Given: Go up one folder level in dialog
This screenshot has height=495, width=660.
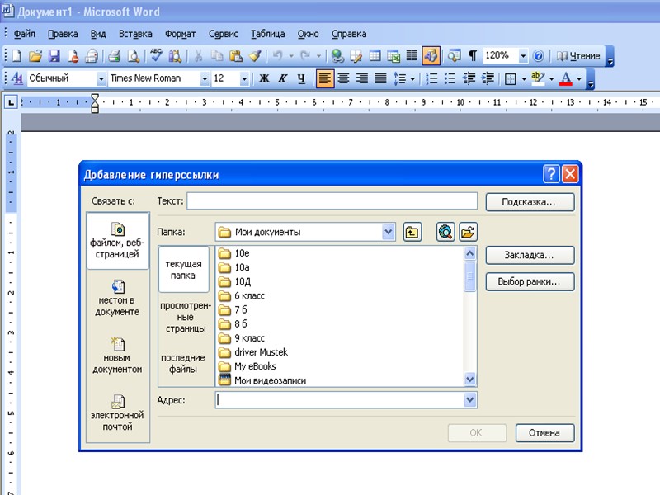Looking at the screenshot, I should [412, 232].
